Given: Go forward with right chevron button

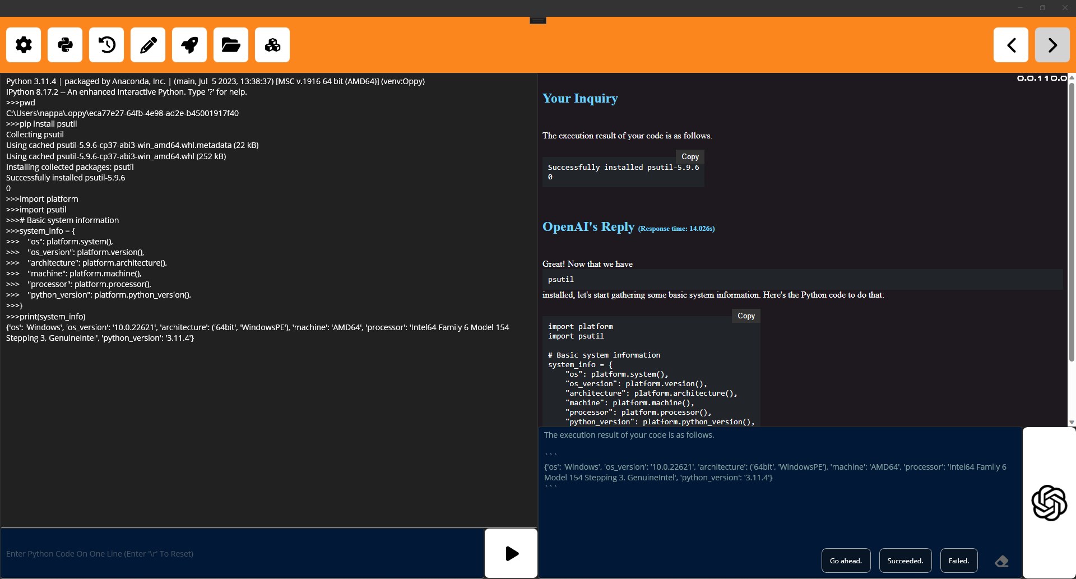Looking at the screenshot, I should click(x=1052, y=45).
